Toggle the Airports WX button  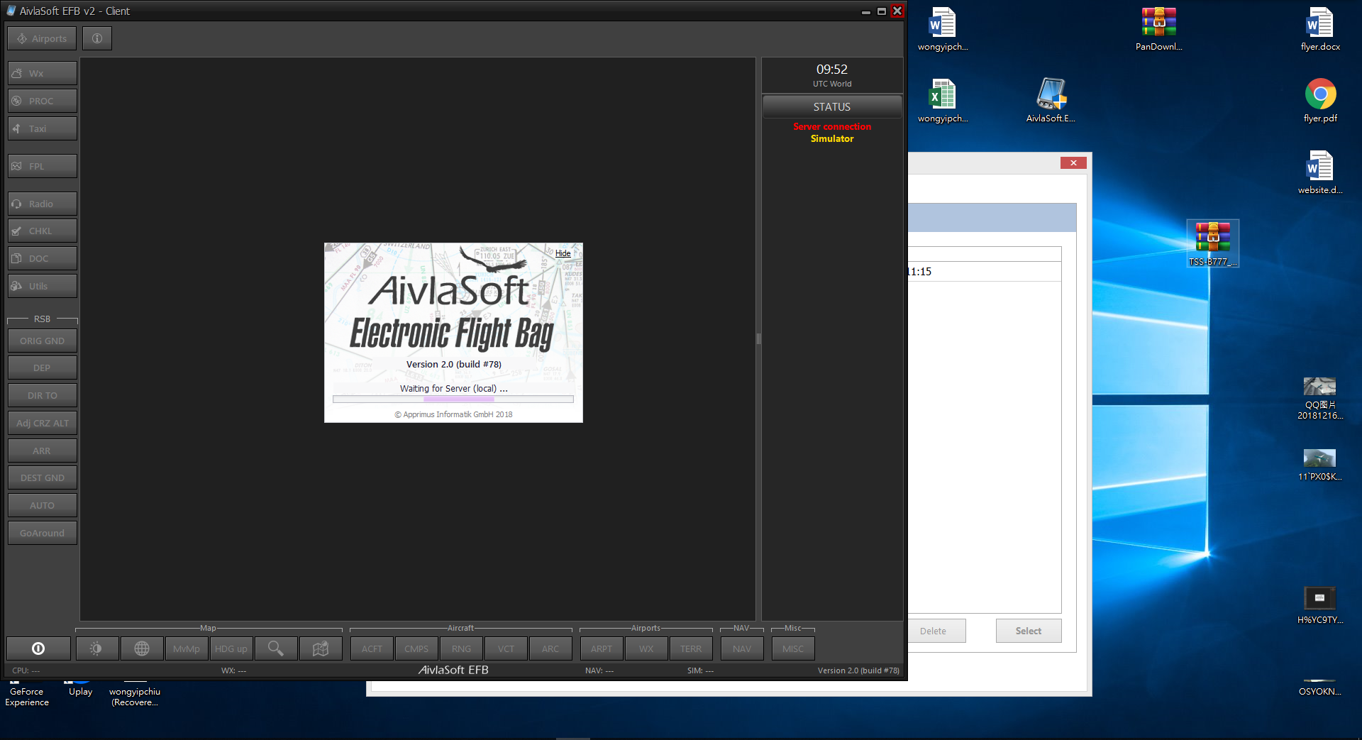[x=646, y=648]
